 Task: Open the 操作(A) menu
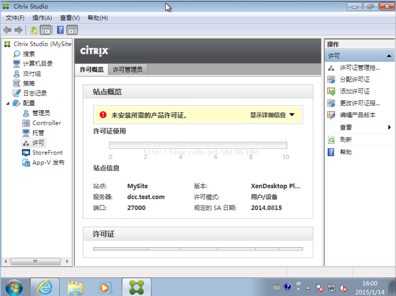pos(42,18)
